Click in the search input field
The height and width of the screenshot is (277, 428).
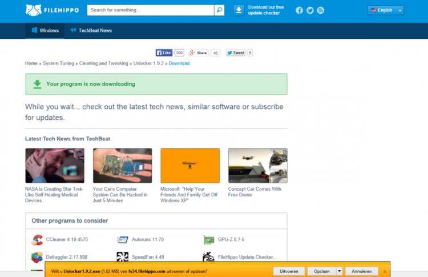(x=150, y=10)
